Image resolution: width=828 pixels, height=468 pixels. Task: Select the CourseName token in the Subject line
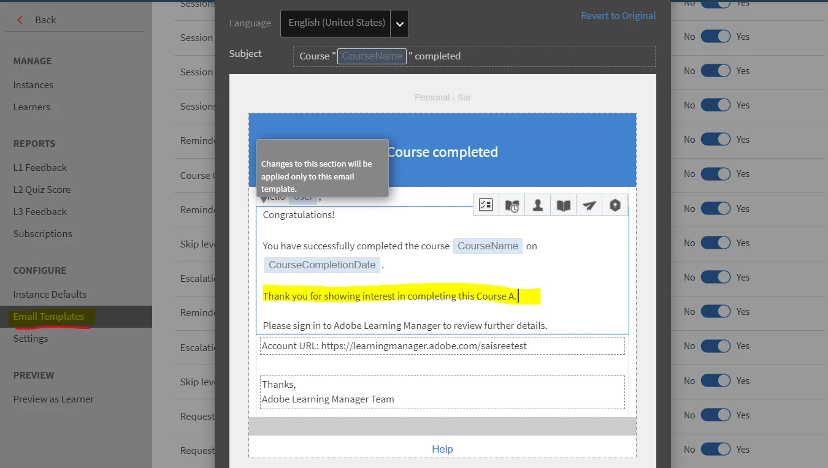pyautogui.click(x=372, y=56)
